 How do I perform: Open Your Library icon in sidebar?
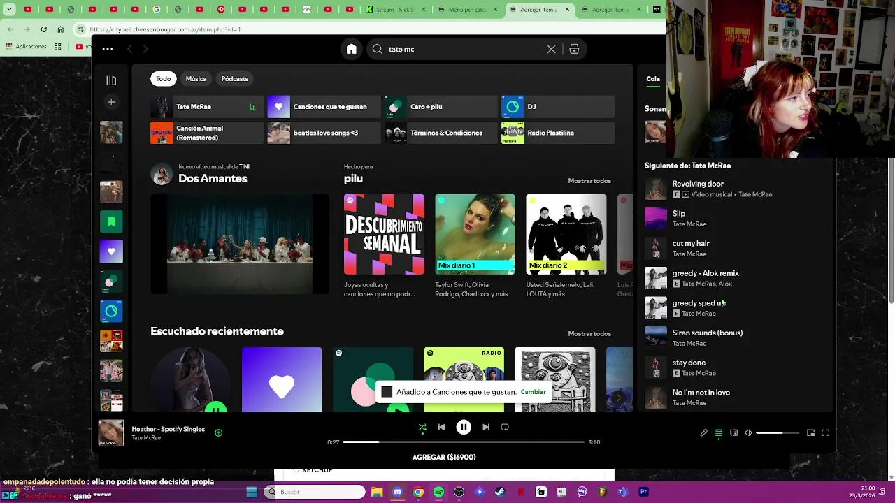111,80
